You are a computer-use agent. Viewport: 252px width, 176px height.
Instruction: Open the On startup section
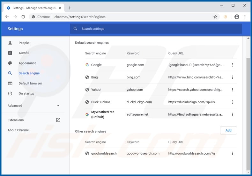point(26,93)
